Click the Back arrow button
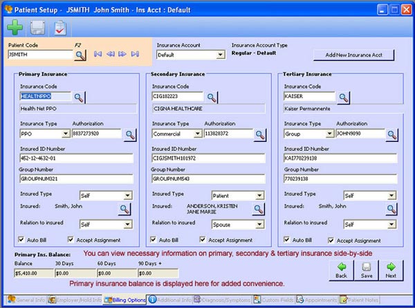 [x=340, y=269]
